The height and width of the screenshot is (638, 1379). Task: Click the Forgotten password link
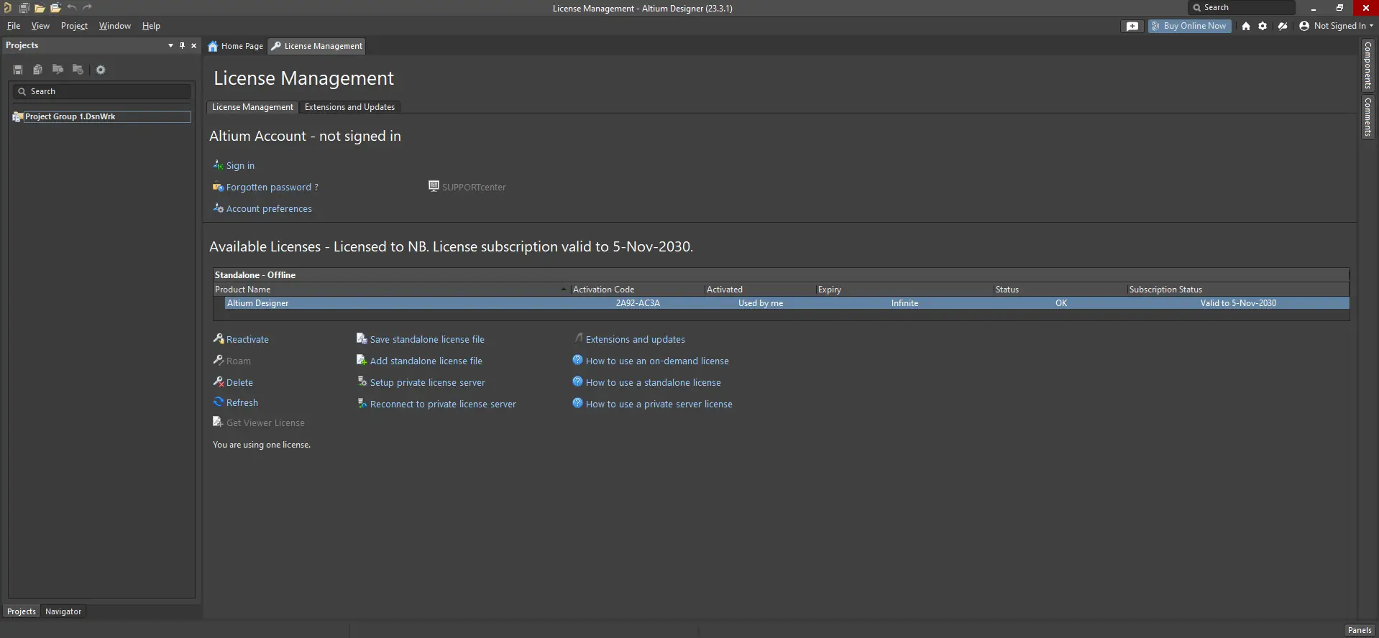(x=272, y=187)
